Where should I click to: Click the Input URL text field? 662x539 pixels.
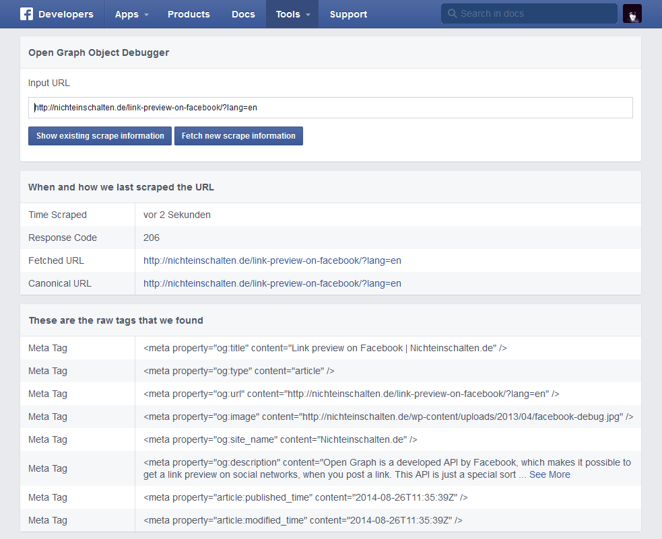click(x=330, y=108)
